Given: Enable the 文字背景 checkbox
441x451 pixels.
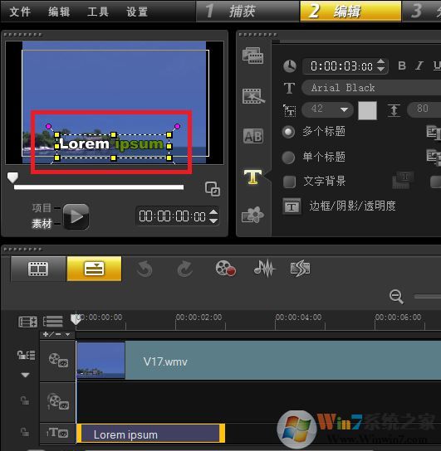Looking at the screenshot, I should (x=289, y=182).
